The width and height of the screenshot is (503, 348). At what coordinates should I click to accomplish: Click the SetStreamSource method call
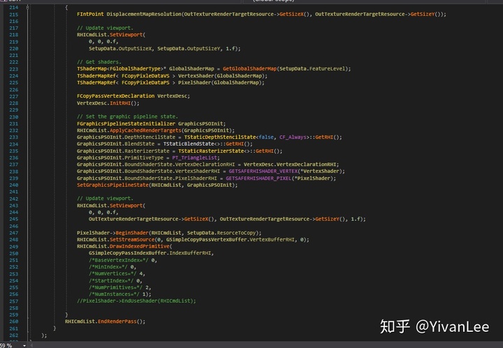click(x=132, y=239)
